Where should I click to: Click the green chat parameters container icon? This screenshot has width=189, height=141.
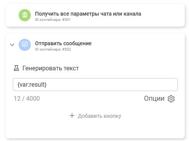(25, 15)
